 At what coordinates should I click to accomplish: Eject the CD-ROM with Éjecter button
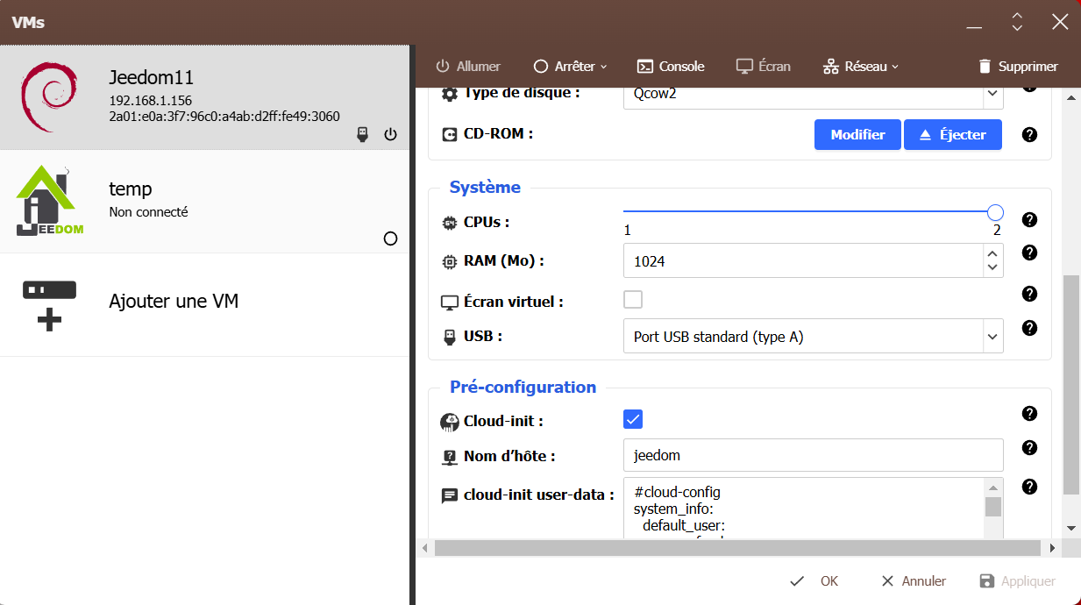[952, 135]
